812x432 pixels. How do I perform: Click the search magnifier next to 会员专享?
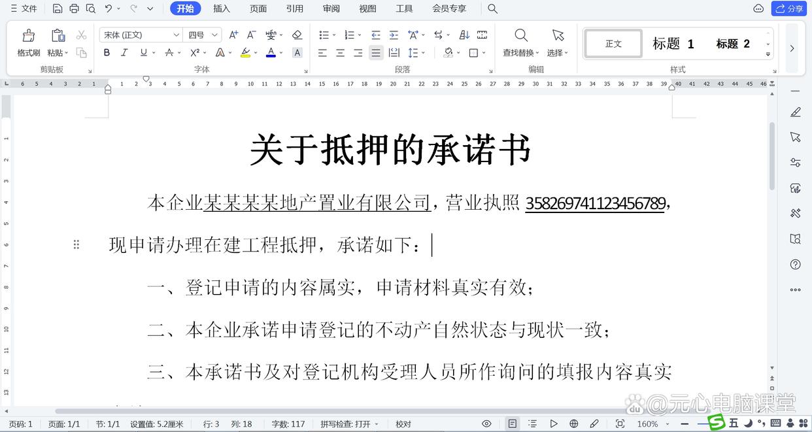tap(493, 8)
